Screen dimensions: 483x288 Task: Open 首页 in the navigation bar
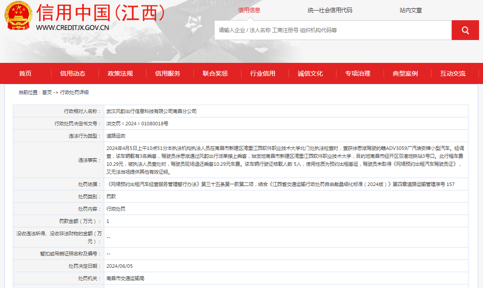click(25, 73)
